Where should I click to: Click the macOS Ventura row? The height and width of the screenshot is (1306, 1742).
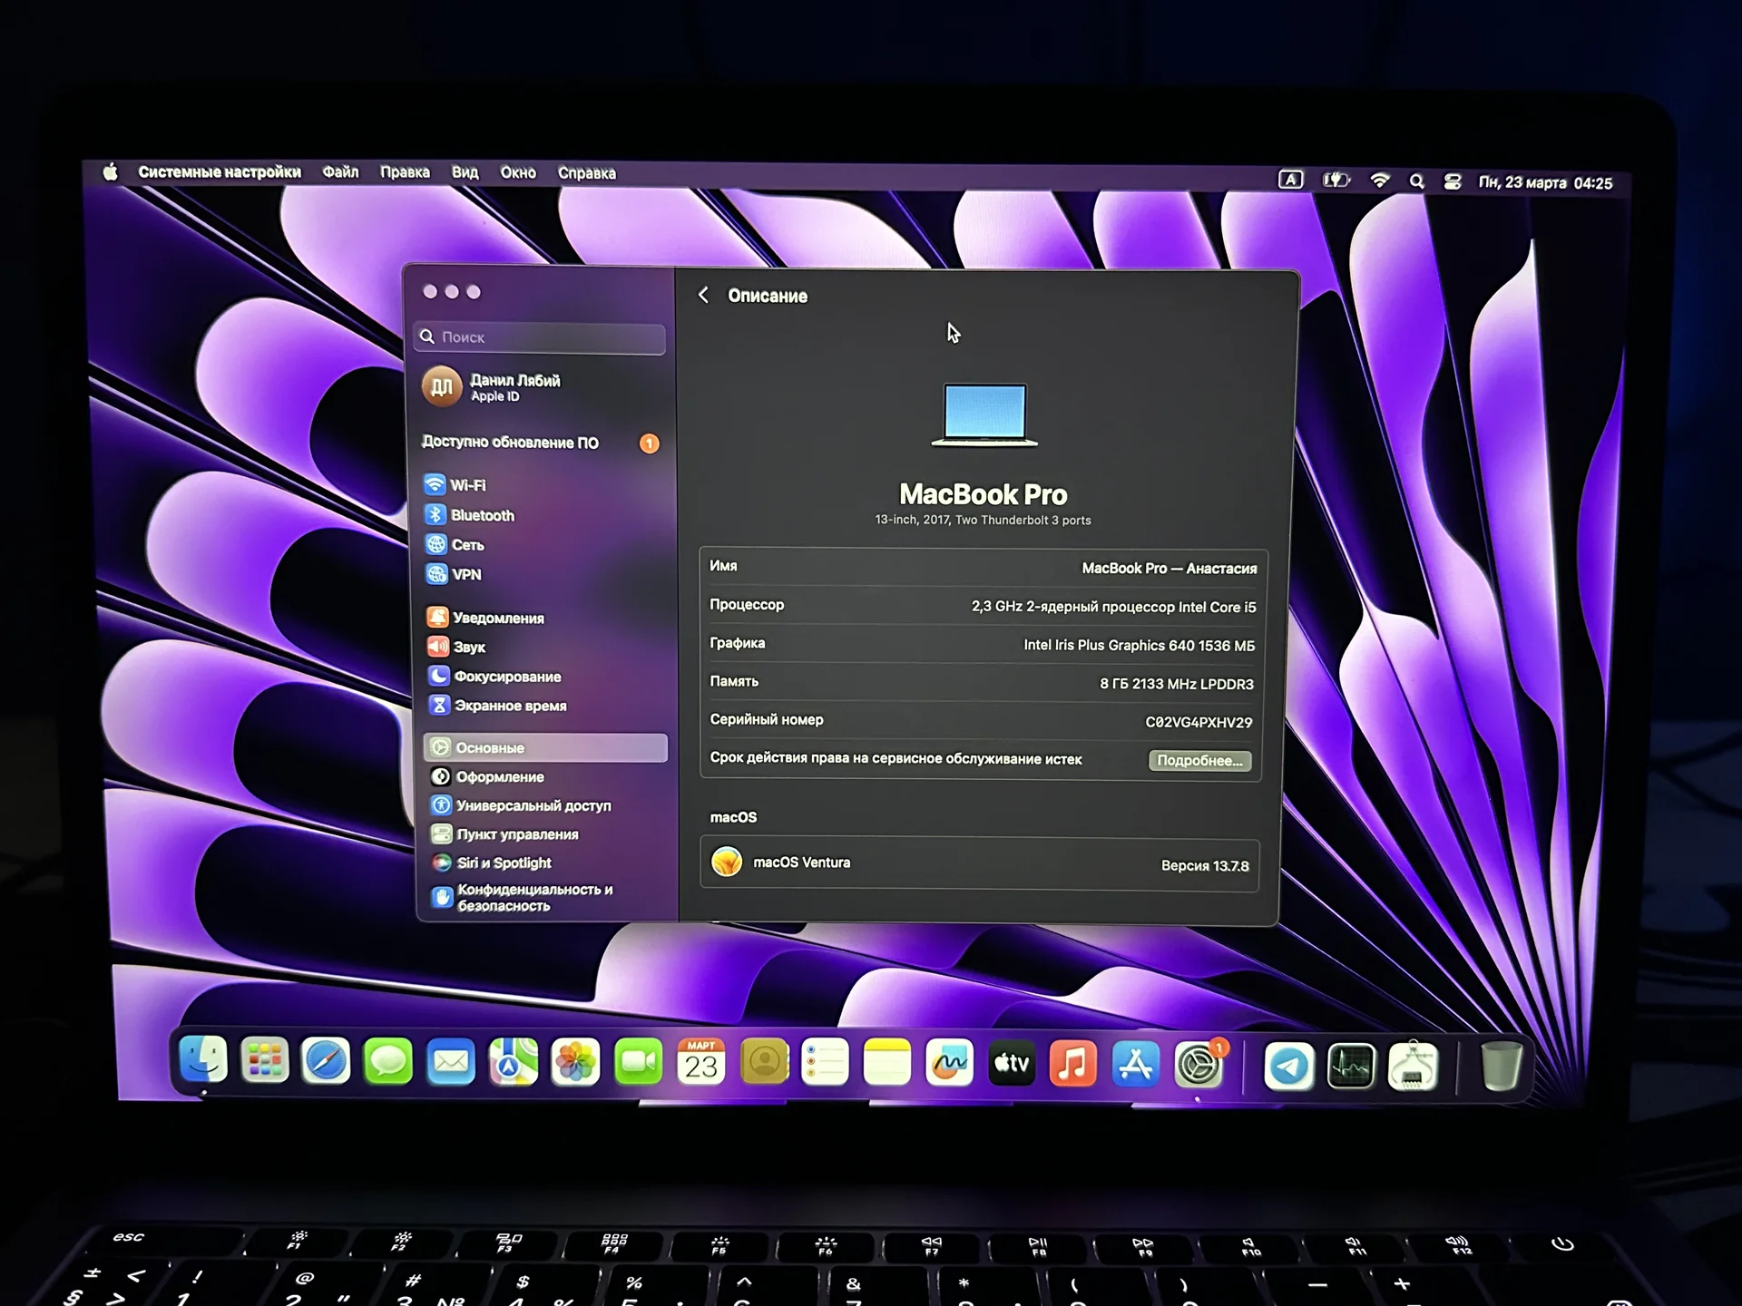coord(979,863)
